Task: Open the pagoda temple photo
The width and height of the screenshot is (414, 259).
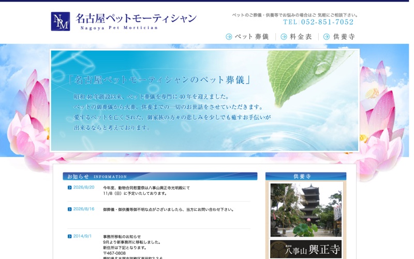Action: click(306, 210)
